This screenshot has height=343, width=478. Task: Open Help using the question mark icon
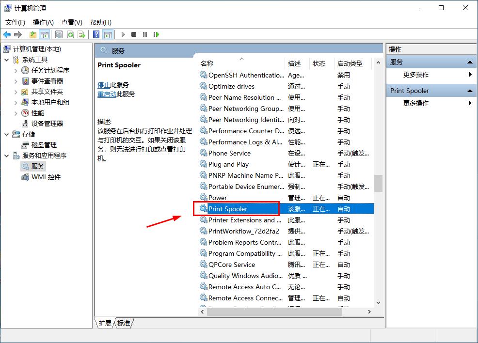point(96,34)
